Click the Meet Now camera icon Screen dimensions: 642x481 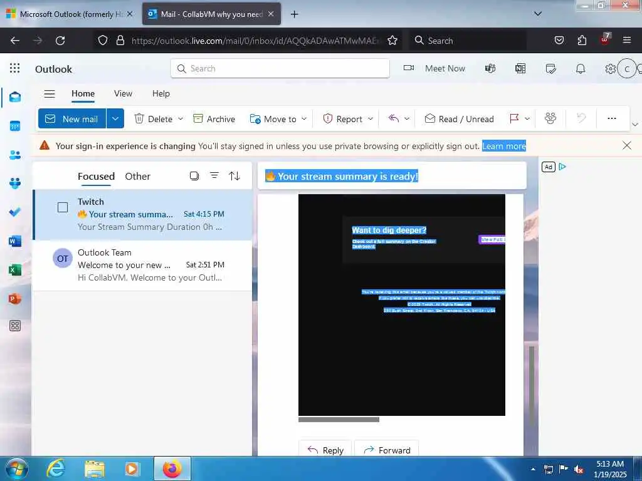(409, 68)
